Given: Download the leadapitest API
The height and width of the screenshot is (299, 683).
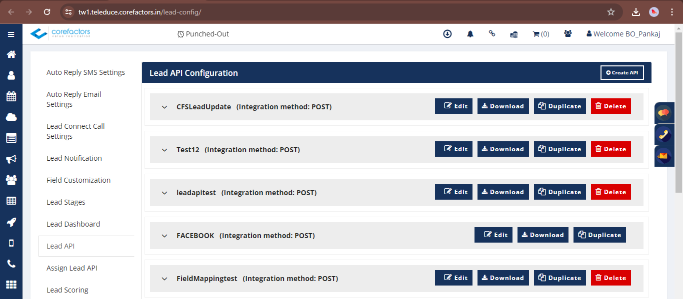Looking at the screenshot, I should (503, 192).
